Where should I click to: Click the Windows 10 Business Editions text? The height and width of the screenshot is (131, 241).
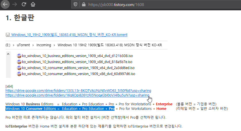click(x=30, y=104)
